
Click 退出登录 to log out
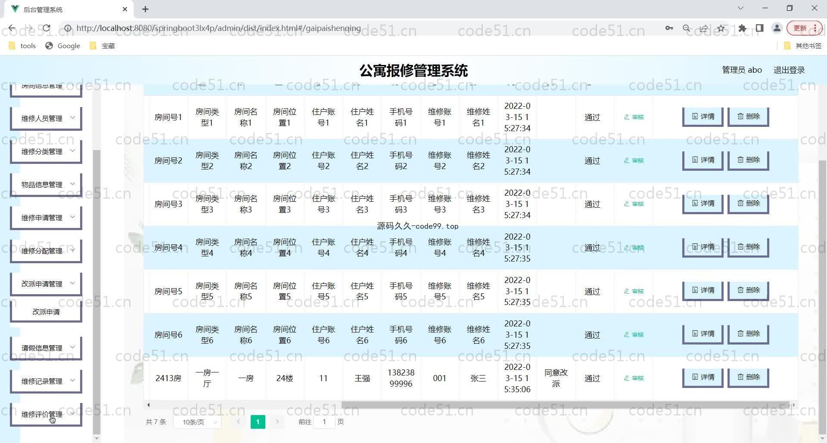(789, 70)
